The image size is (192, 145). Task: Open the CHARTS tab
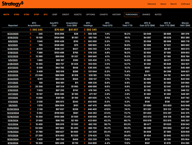pos(104,14)
